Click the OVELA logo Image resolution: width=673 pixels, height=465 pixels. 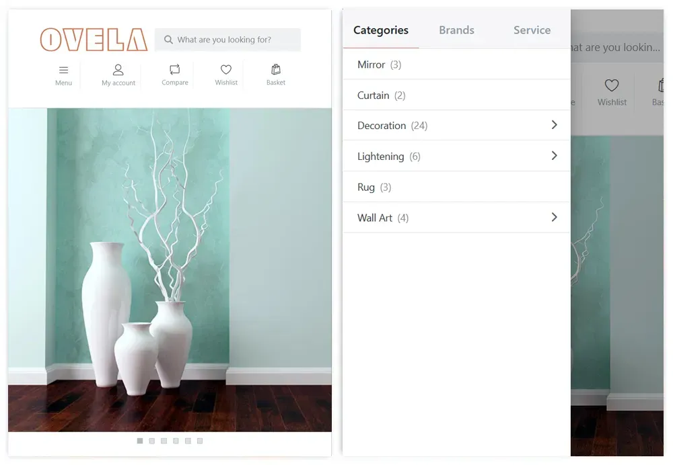click(94, 40)
